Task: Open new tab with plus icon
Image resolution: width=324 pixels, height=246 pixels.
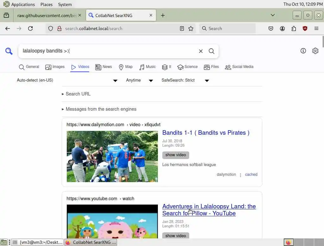Action: (163, 15)
